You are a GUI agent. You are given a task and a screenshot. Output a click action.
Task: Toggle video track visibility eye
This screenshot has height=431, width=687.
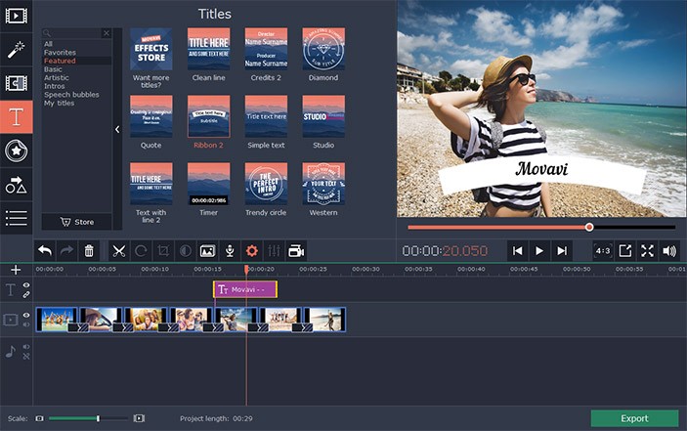pyautogui.click(x=26, y=316)
